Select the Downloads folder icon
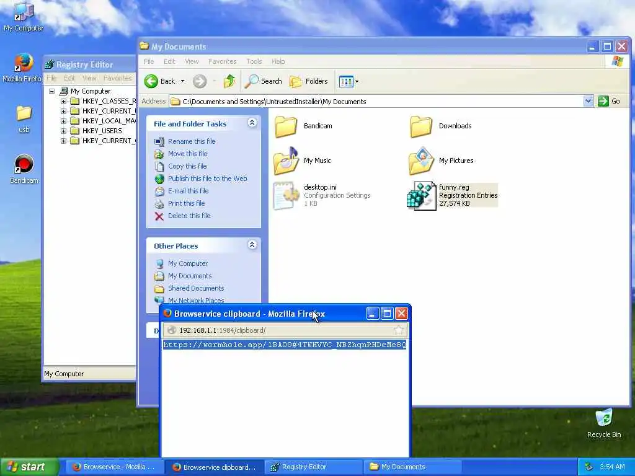Image resolution: width=635 pixels, height=476 pixels. (421, 126)
